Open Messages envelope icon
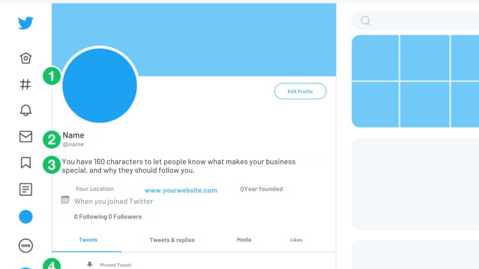Screen dimensions: 479x269 [x=26, y=136]
